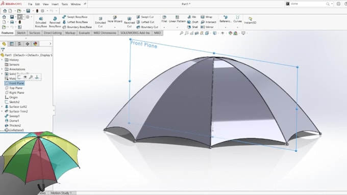Open the FeatureManager design tree tab
347x195 pixels.
click(4, 44)
